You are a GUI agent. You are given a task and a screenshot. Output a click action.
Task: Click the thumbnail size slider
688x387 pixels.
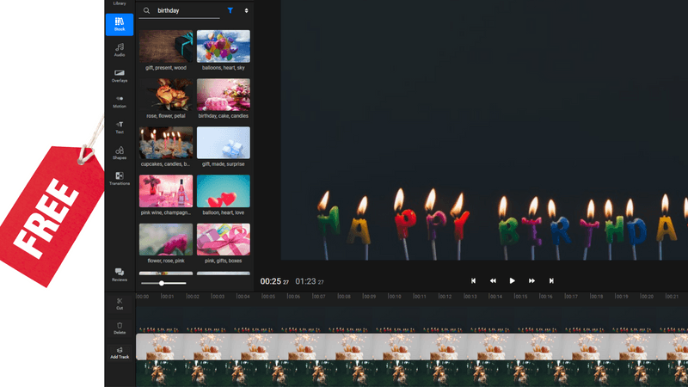coord(162,283)
